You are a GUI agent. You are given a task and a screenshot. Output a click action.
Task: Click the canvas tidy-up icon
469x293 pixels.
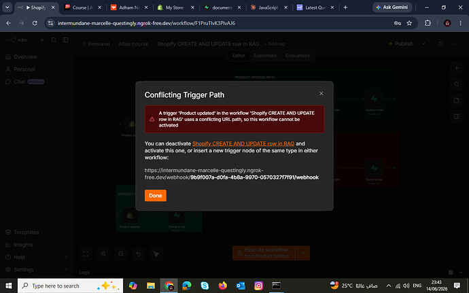156,254
